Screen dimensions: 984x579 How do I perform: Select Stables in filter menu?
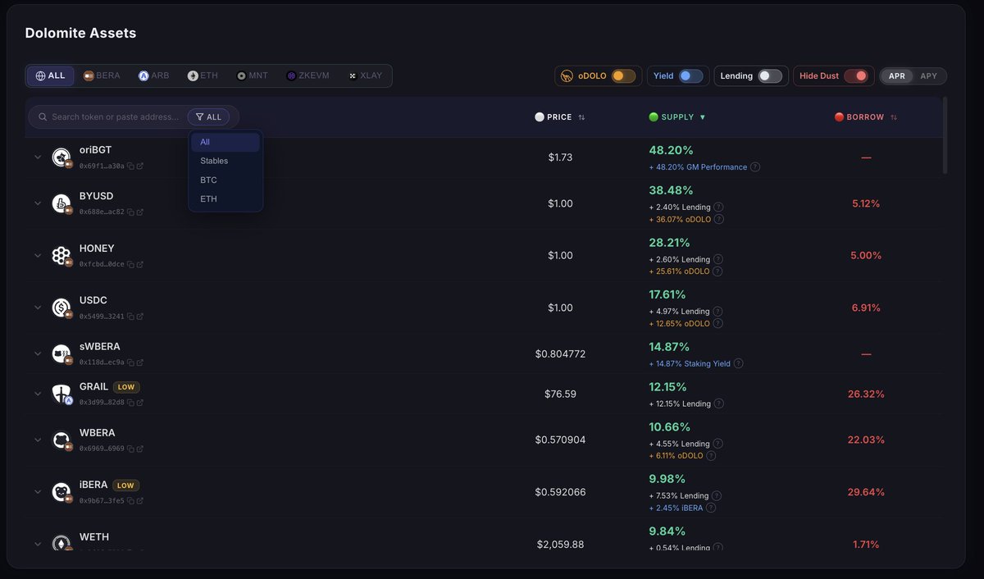click(x=225, y=161)
